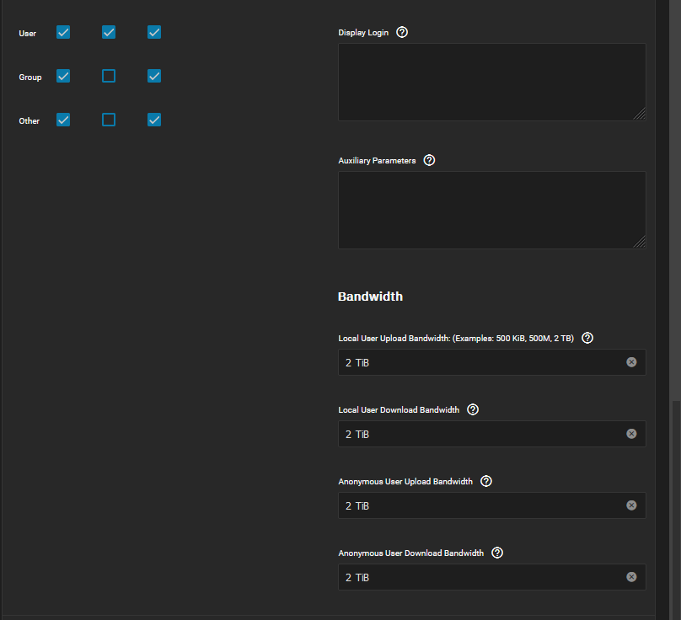681x620 pixels.
Task: Click inside the Auxiliary Parameters text area
Action: pos(491,210)
